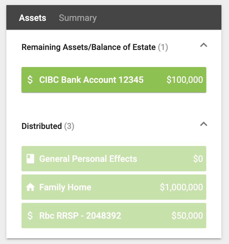Collapse the Remaining Assets/Balance of Estate section
The width and height of the screenshot is (229, 244).
pyautogui.click(x=204, y=45)
